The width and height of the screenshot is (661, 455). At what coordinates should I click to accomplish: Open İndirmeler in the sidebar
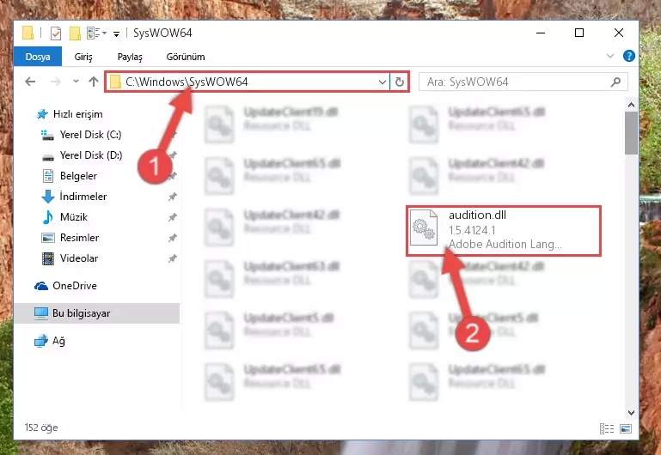pyautogui.click(x=74, y=197)
